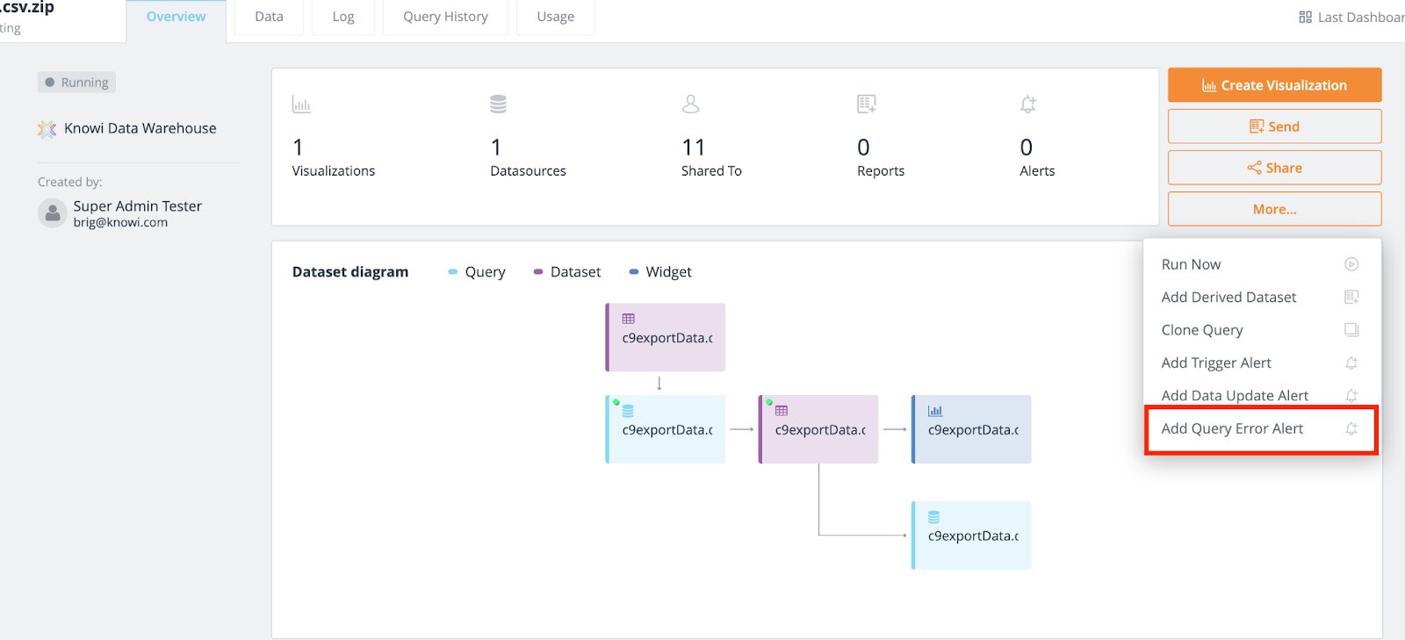Select Add Query Error Alert item
Screen dimensions: 1405x640
click(1262, 429)
